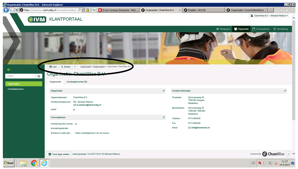Viewport: 298px width, 169px height.
Task: Follow the Organisatie breadcrumb link
Action: pos(86,66)
